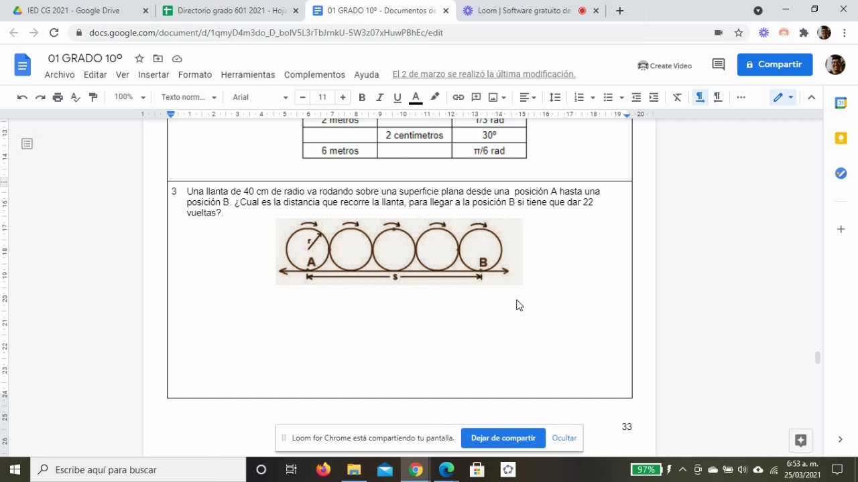Click the Create Video button
This screenshot has height=482, width=858.
pos(665,66)
